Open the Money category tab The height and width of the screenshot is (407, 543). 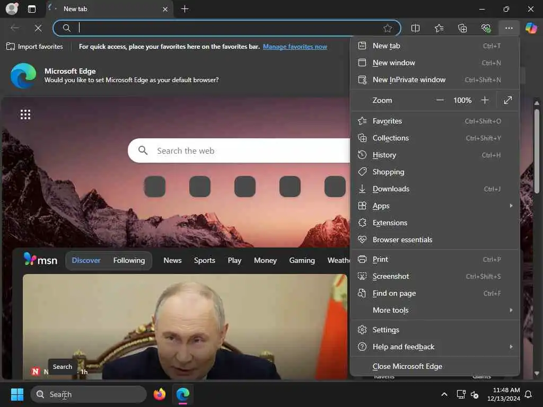pos(265,260)
